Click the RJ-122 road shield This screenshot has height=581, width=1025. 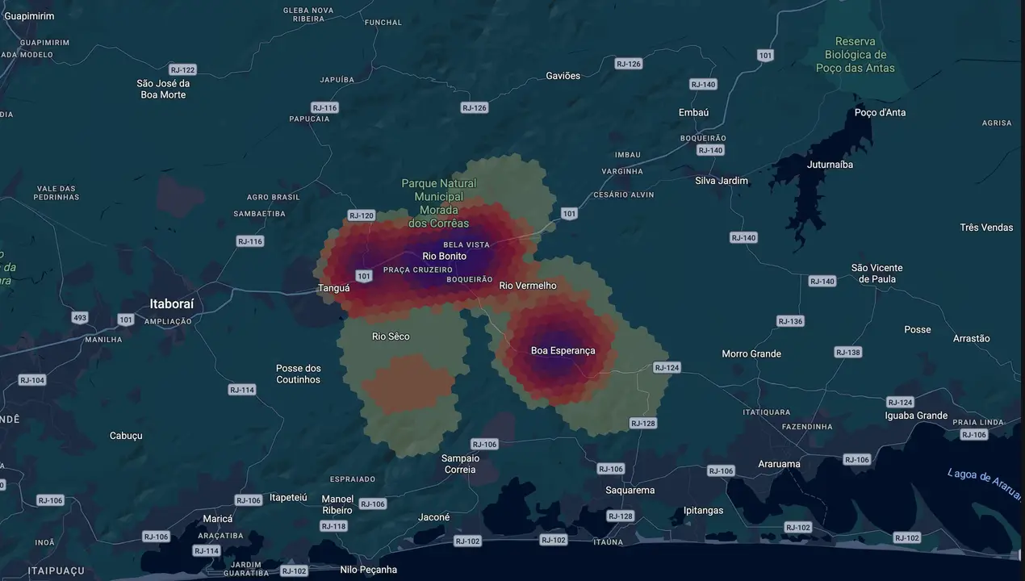183,70
